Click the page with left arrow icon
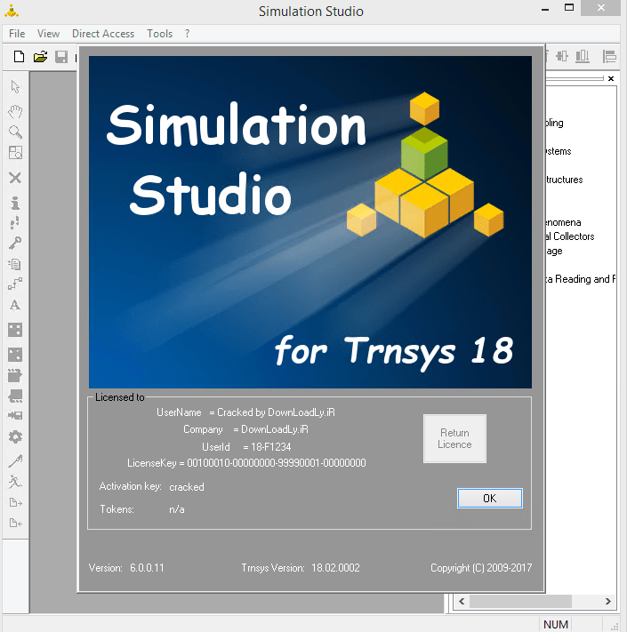 [15, 524]
